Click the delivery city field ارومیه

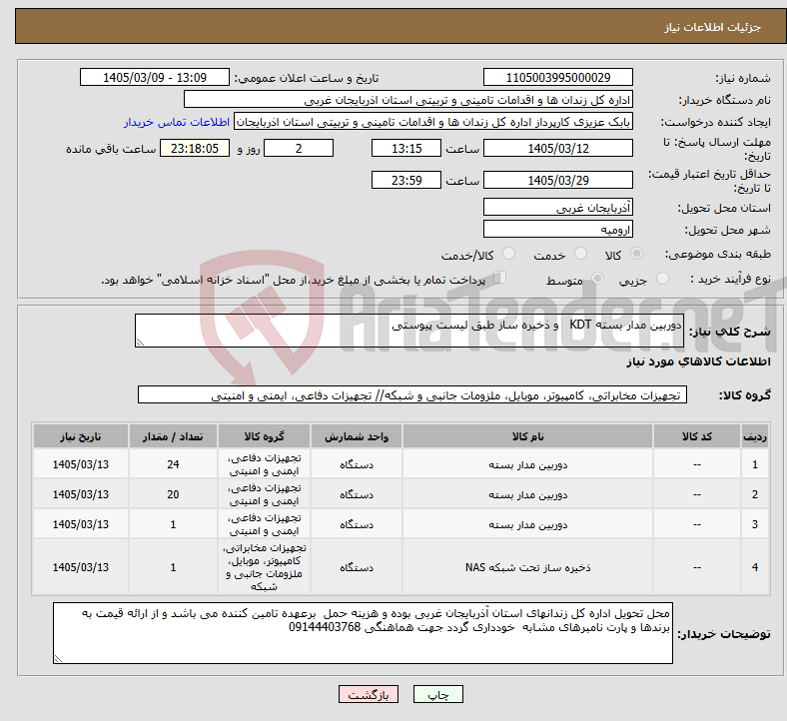tap(557, 230)
